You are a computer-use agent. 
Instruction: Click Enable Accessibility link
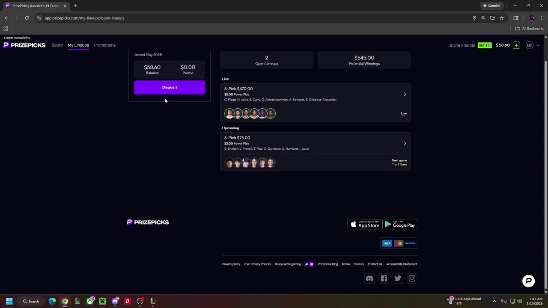click(17, 38)
